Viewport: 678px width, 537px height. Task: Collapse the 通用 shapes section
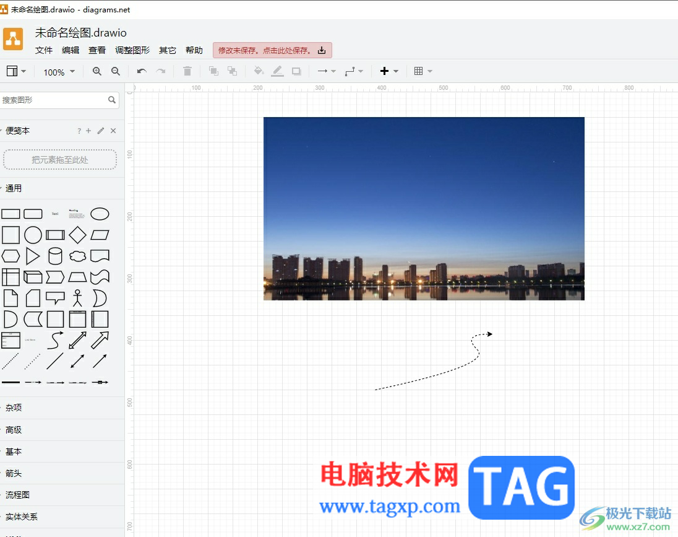(x=13, y=188)
